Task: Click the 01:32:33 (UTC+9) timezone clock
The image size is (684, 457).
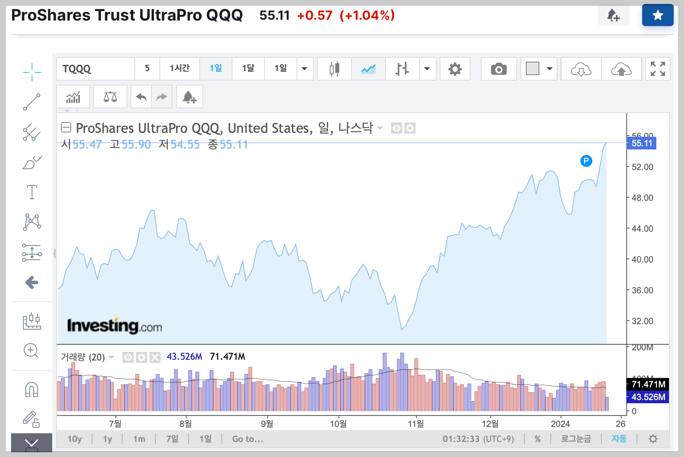Action: tap(478, 439)
